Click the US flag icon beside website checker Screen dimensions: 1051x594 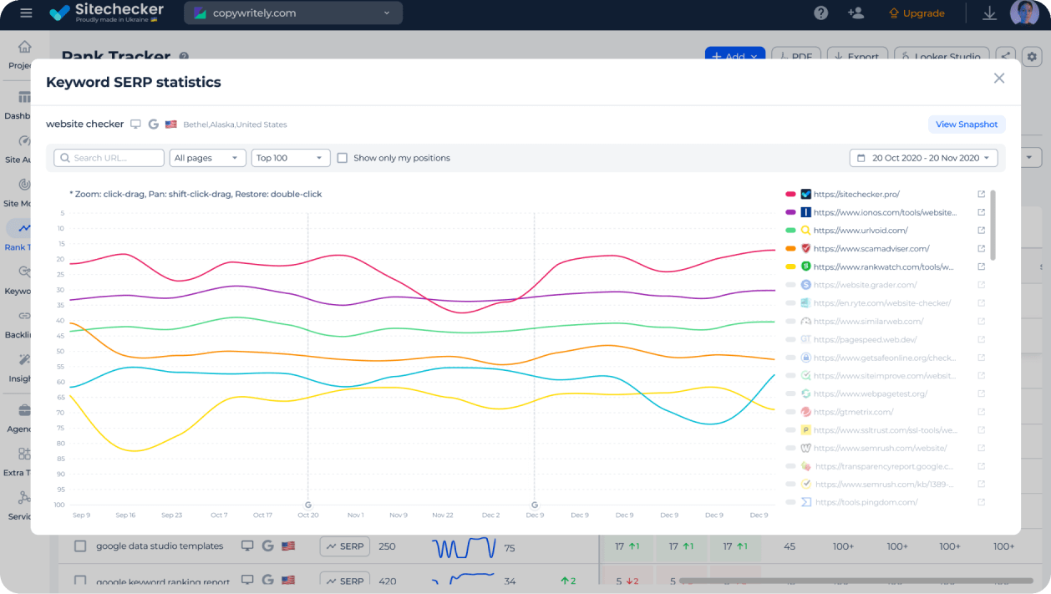(x=170, y=124)
